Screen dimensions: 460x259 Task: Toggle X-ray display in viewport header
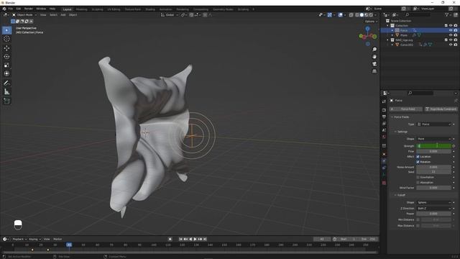[351, 15]
